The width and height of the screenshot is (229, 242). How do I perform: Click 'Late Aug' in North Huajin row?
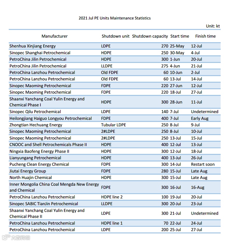[199, 178]
